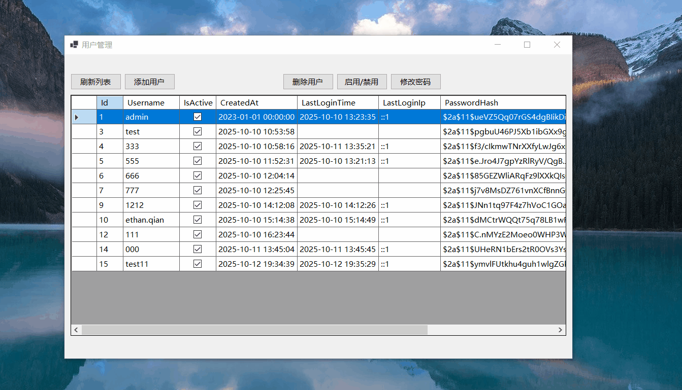This screenshot has width=682, height=390.
Task: Maximize the 用户管理 window
Action: pos(527,45)
